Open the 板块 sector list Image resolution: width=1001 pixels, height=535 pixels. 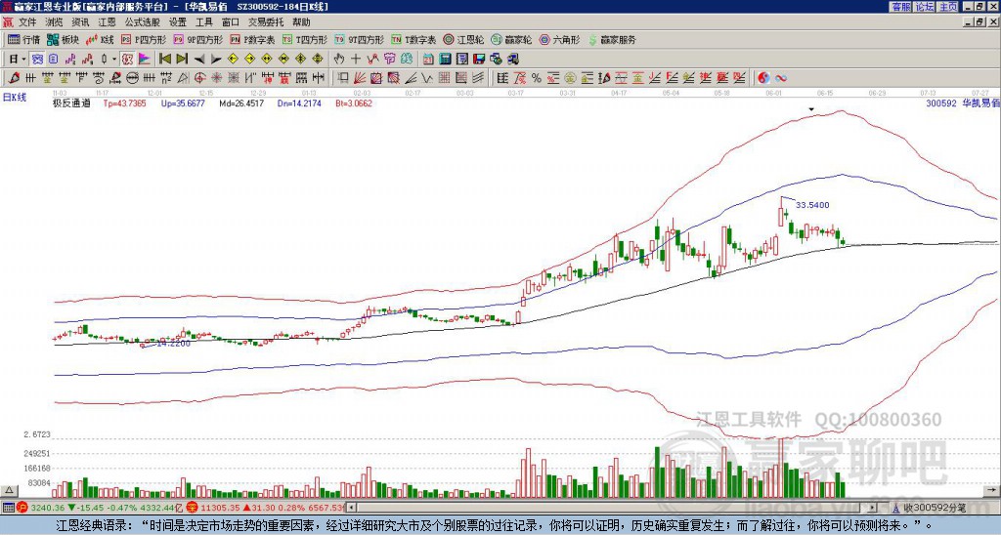[x=63, y=39]
